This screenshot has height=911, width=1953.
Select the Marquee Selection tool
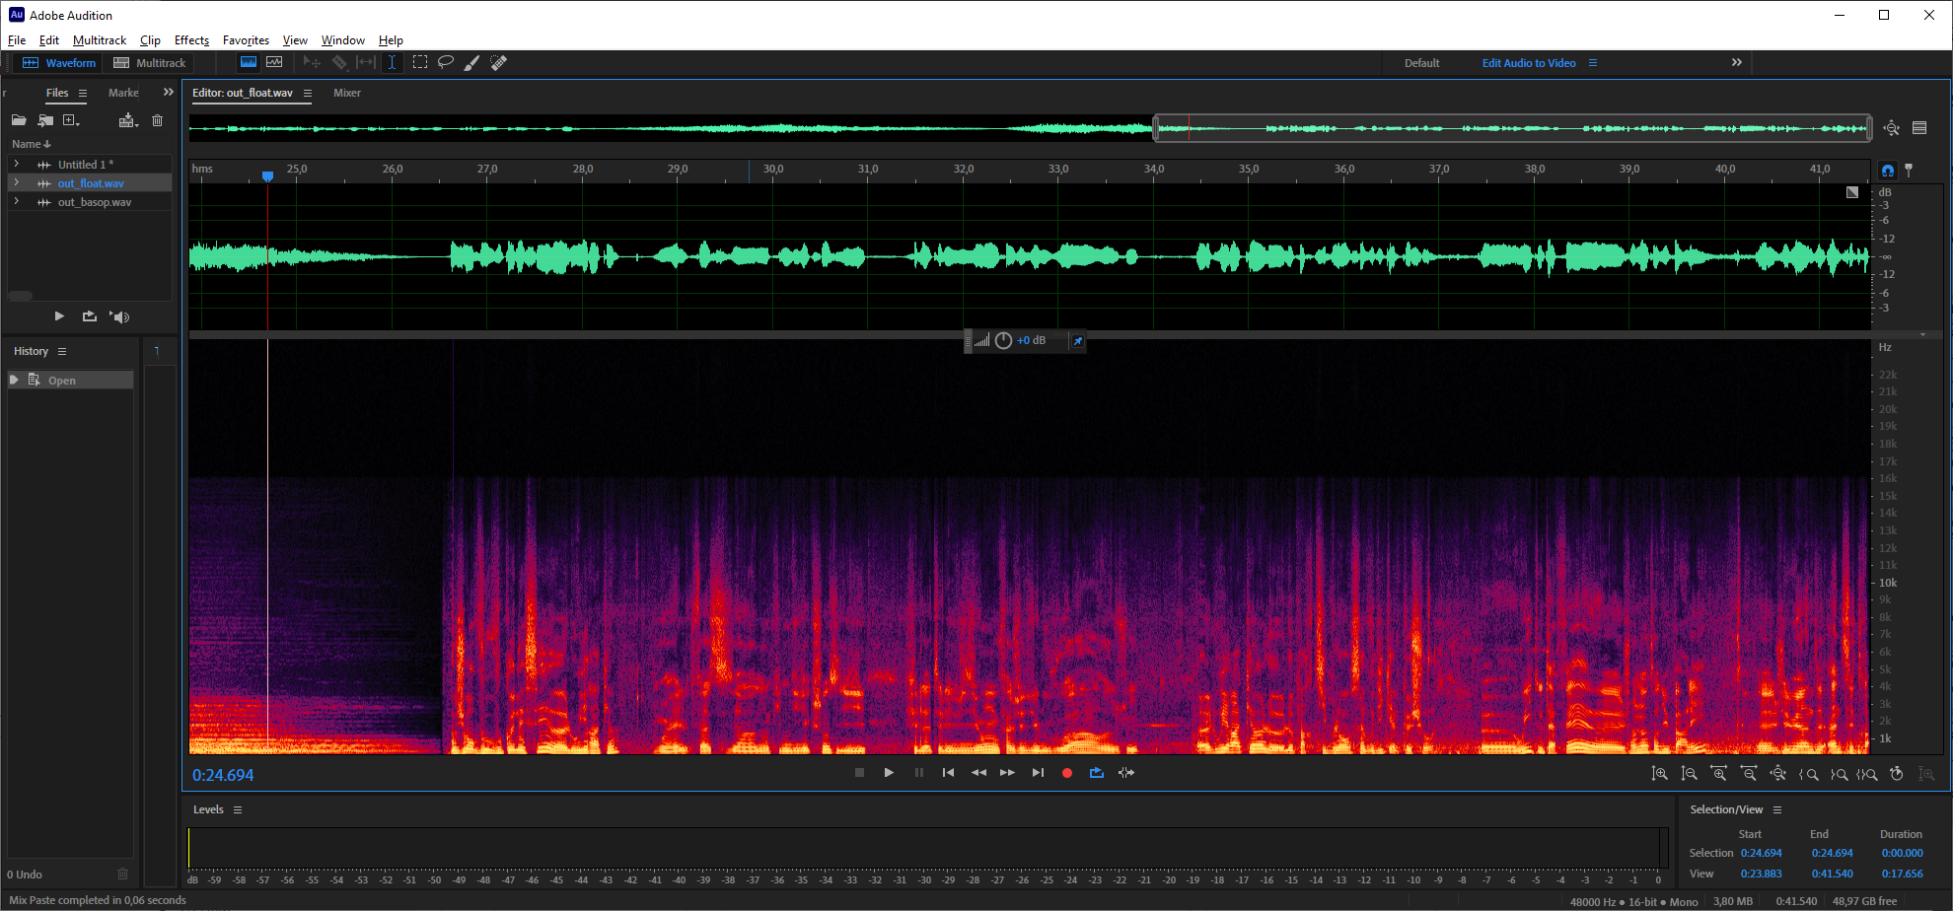tap(420, 62)
